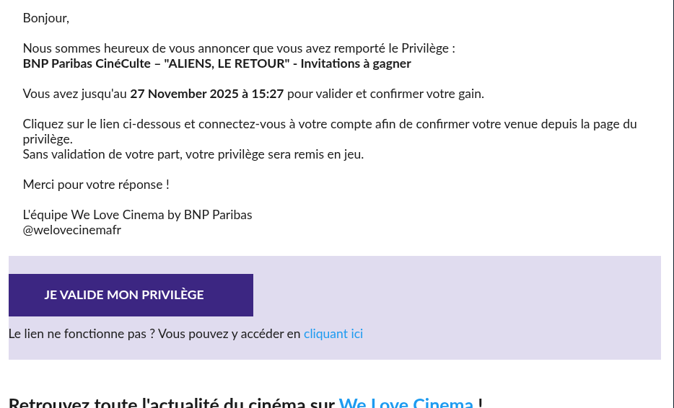The width and height of the screenshot is (674, 408).
Task: Click the bold deadline "27 November 2025 à 15:27"
Action: point(206,94)
